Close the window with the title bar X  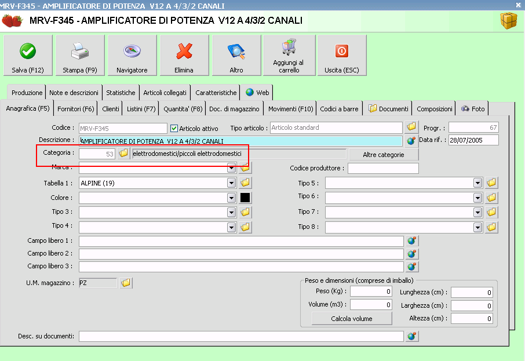coord(518,5)
